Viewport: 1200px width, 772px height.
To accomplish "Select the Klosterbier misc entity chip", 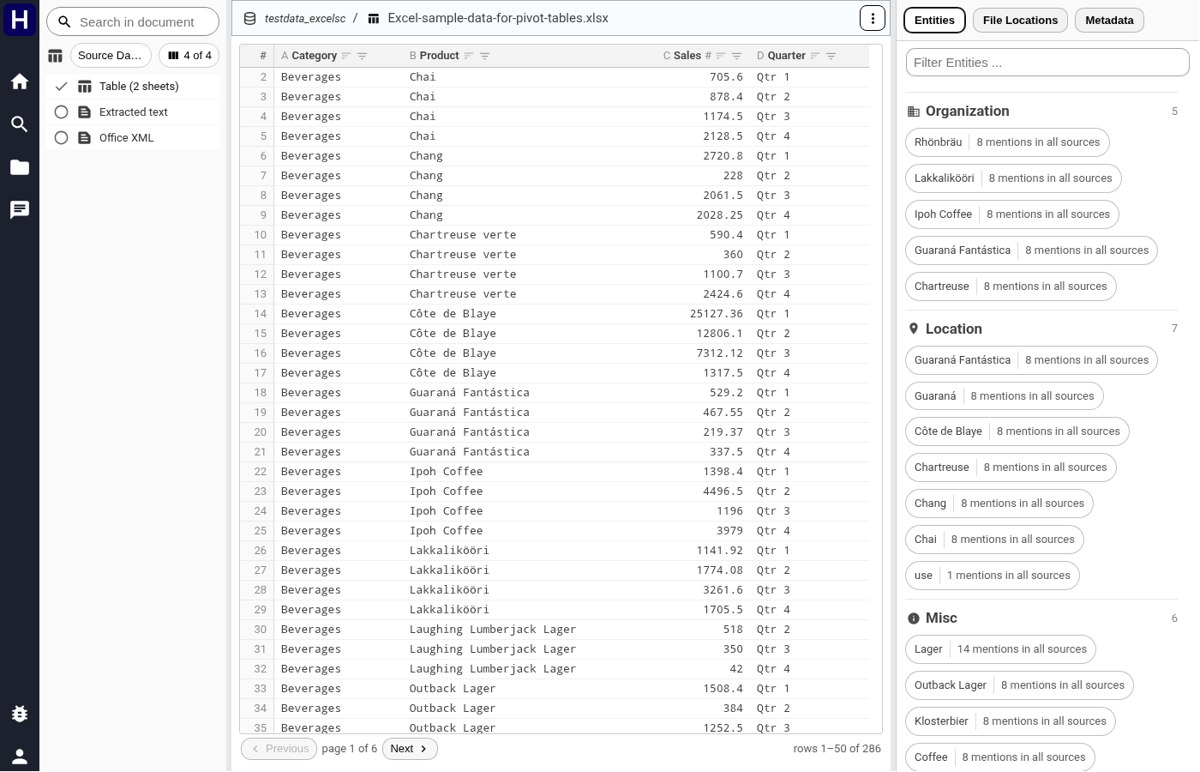I will 1011,721.
